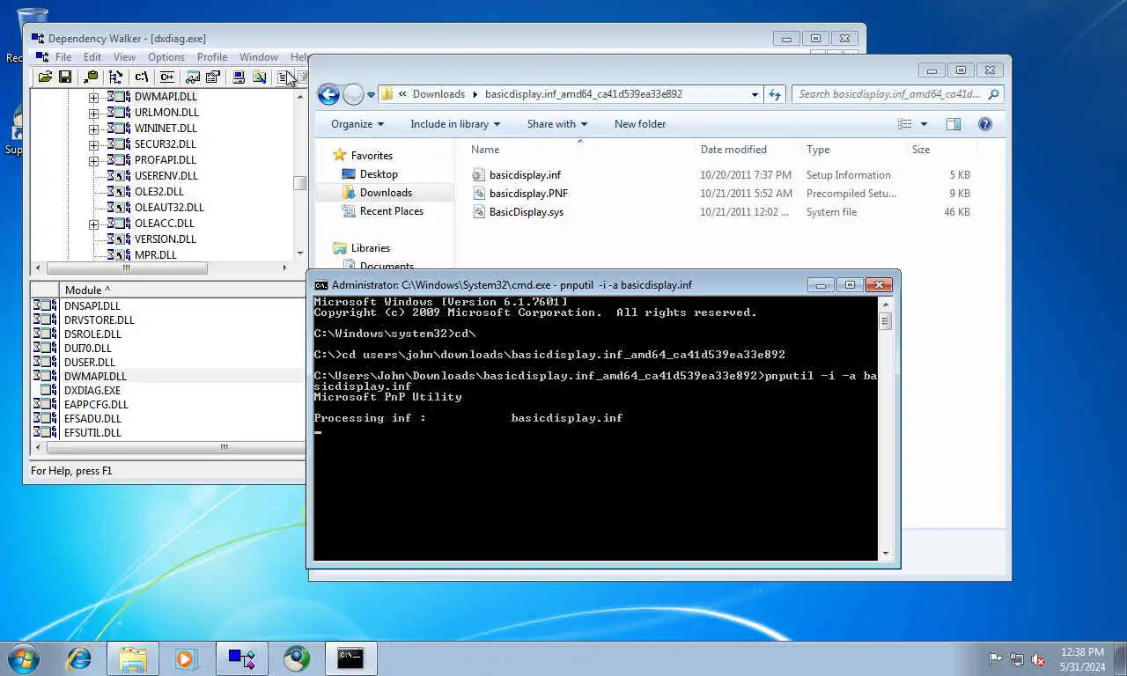Open Dependency Walker's File menu
The width and height of the screenshot is (1127, 676).
point(63,57)
